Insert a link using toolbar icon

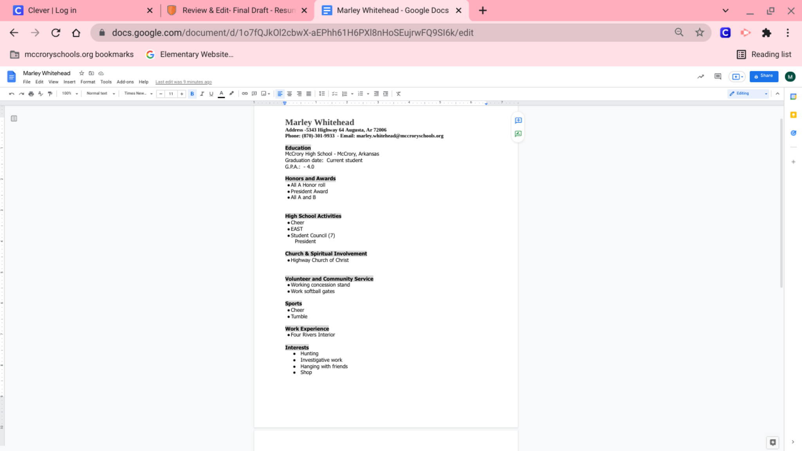(x=245, y=94)
